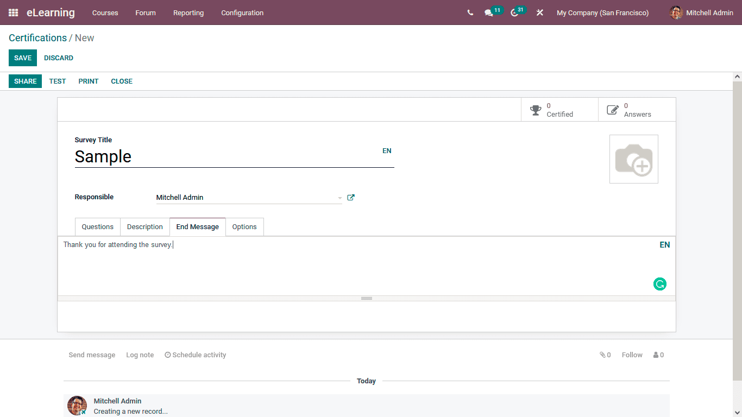
Task: Open Mitchell Admin record via external link
Action: tap(350, 197)
